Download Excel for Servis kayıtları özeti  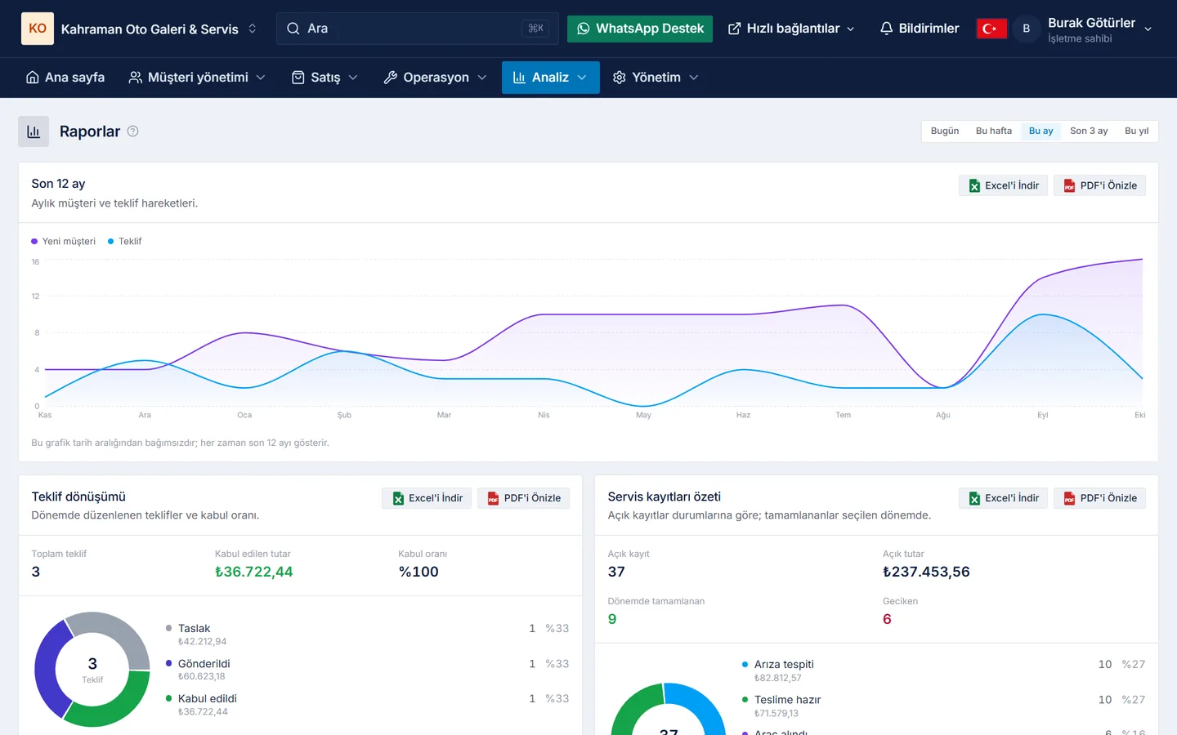coord(1003,498)
